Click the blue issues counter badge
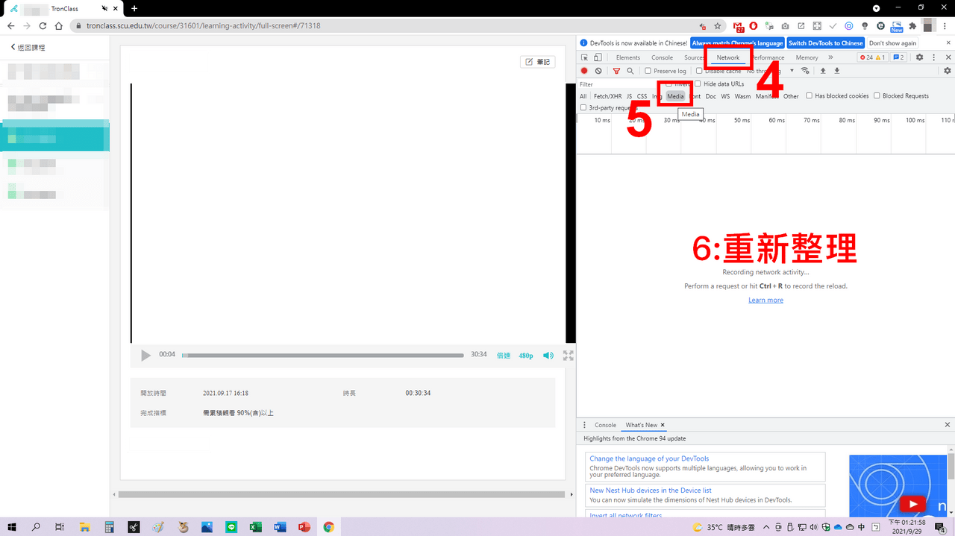This screenshot has width=955, height=536. [898, 57]
